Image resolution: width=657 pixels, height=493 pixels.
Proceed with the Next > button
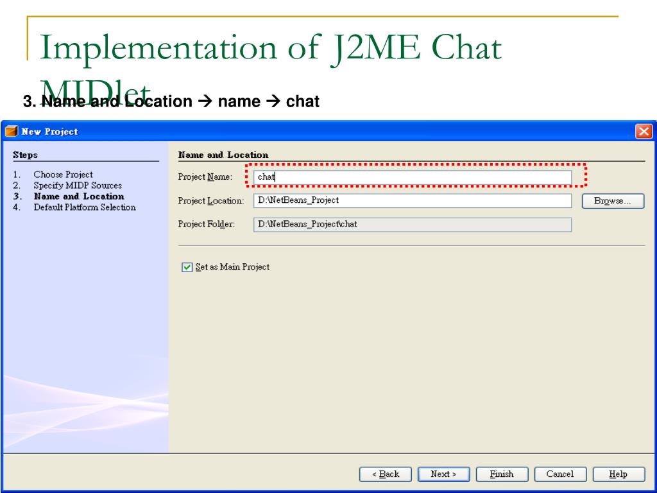(x=444, y=474)
